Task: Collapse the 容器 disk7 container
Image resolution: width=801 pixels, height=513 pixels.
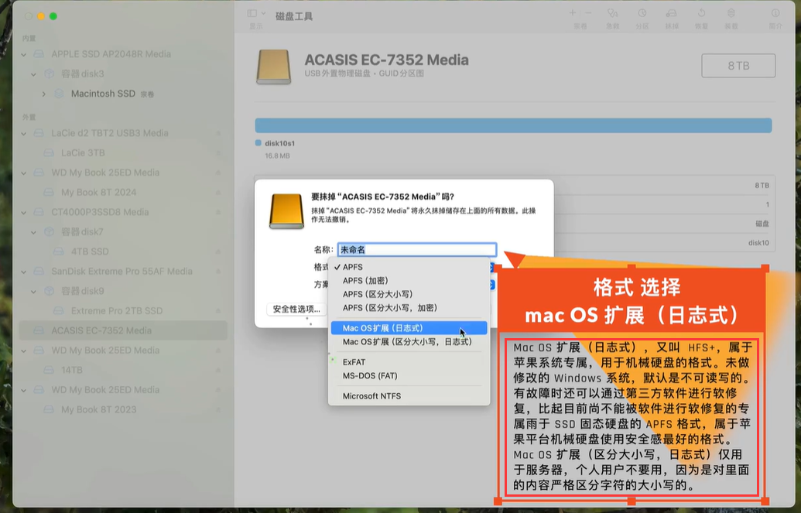Action: coord(34,232)
